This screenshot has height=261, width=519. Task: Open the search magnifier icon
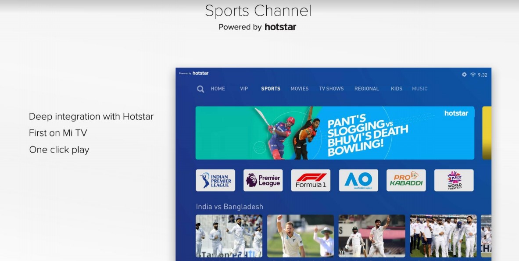tap(200, 89)
